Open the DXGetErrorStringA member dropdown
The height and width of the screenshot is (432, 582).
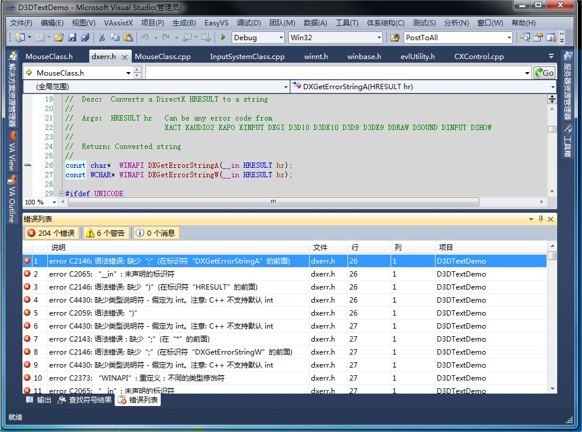tap(553, 87)
